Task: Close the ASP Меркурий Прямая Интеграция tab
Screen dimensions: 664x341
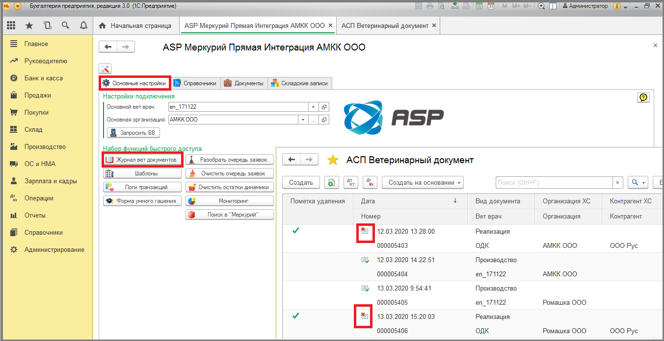Action: pos(330,25)
